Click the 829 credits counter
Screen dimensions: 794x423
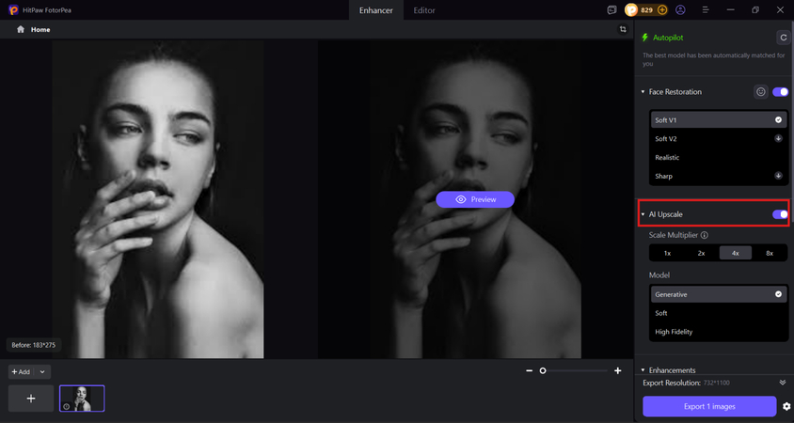click(x=646, y=10)
